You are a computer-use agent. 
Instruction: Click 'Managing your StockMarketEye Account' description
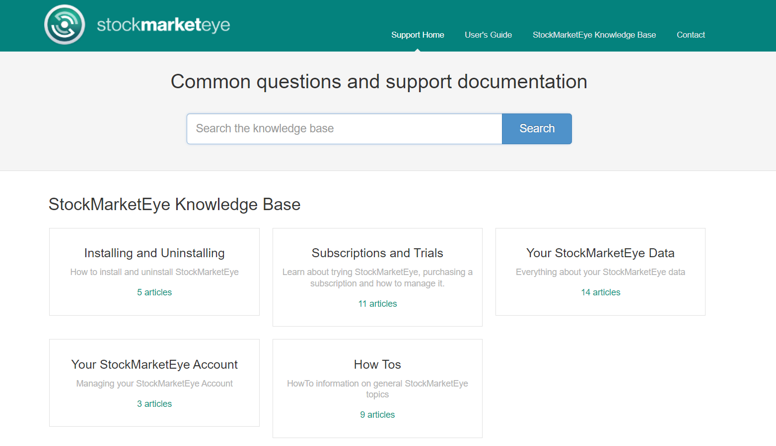coord(154,384)
